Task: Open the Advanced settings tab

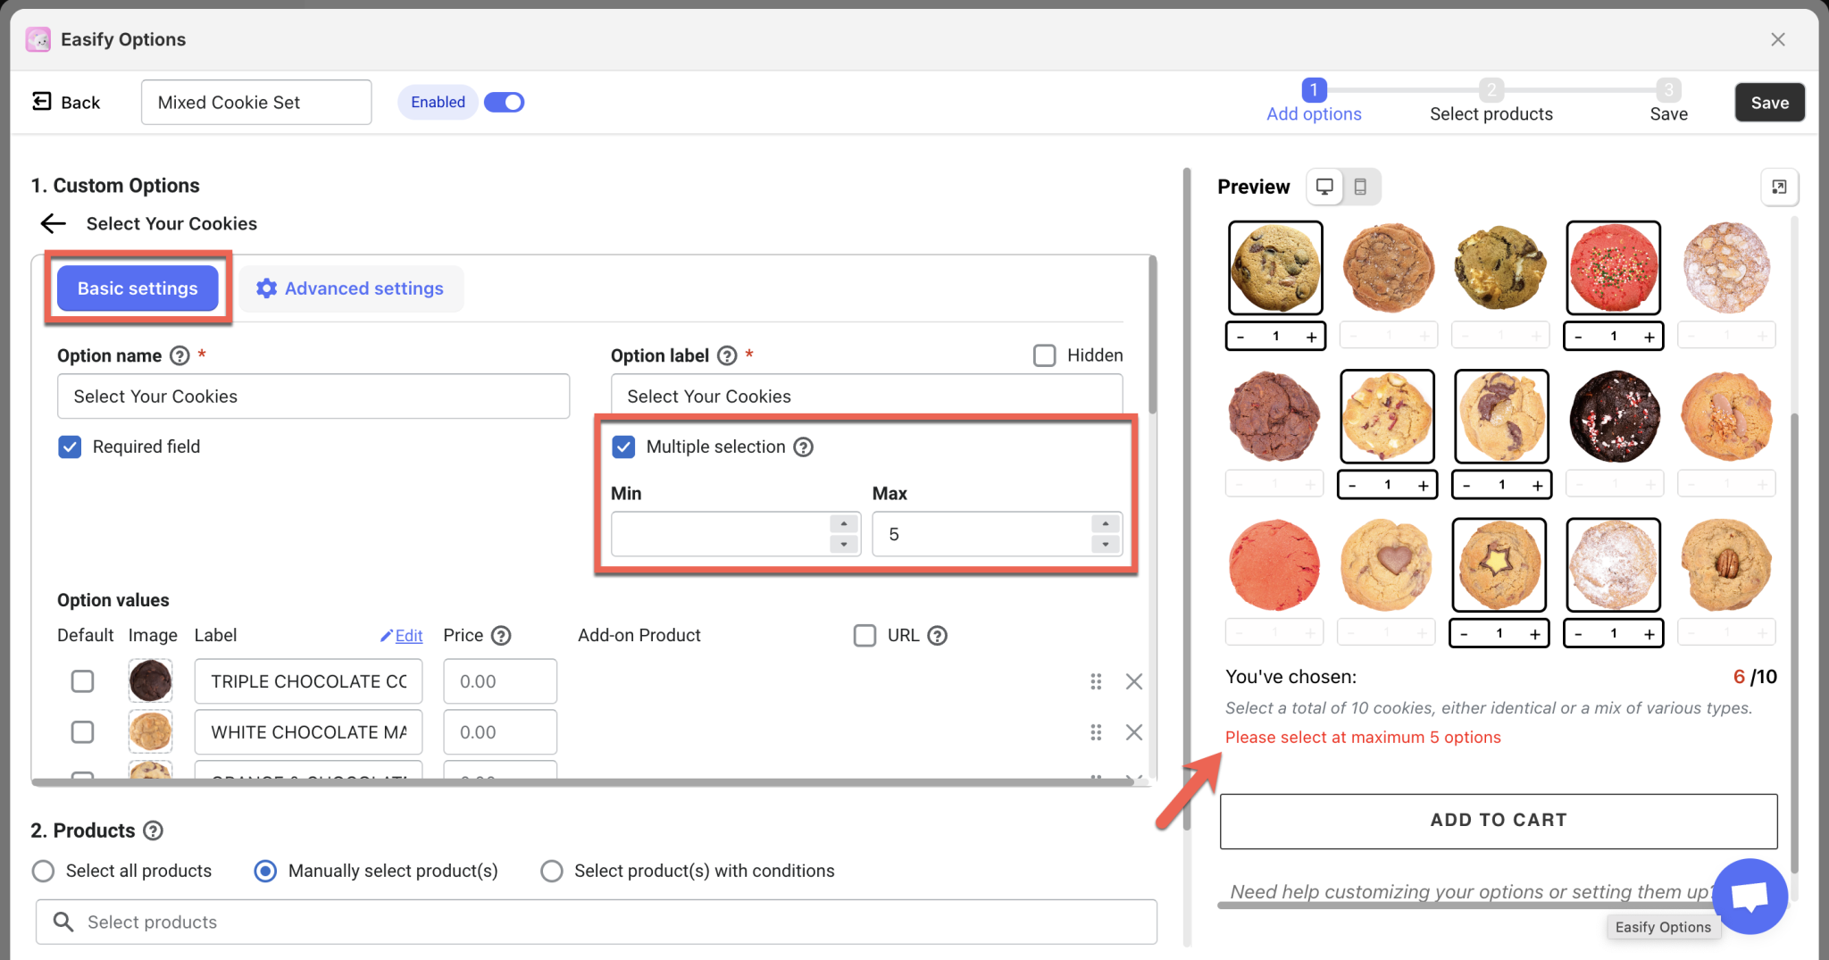Action: 350,288
